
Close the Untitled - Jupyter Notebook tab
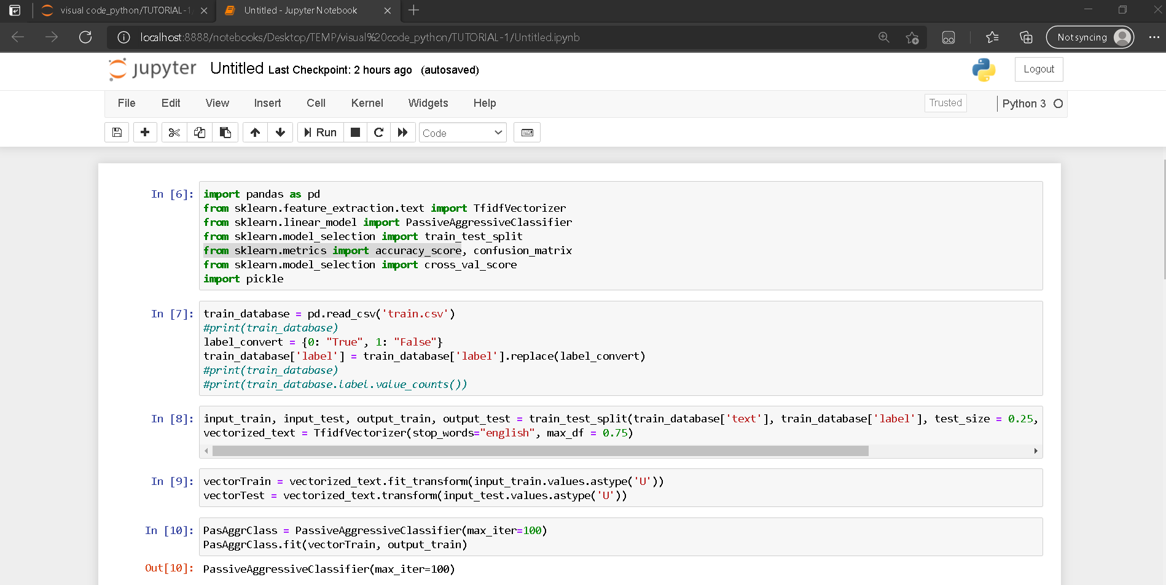pyautogui.click(x=387, y=10)
